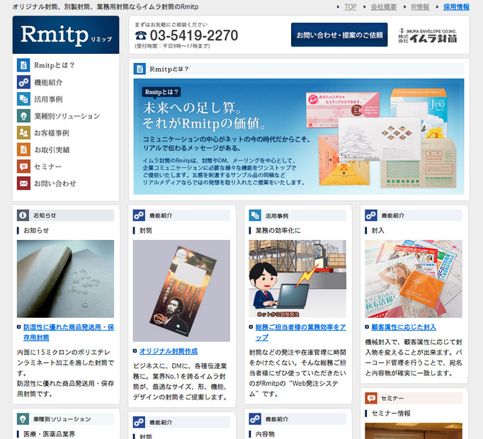This screenshot has width=483, height=439.
Task: Click the gears icon in the 内容物 card header
Action: tap(255, 419)
